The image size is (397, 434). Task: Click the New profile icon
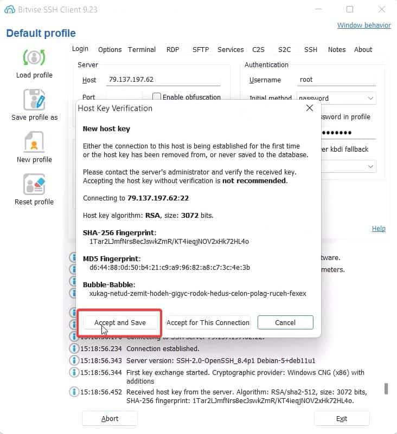point(34,142)
